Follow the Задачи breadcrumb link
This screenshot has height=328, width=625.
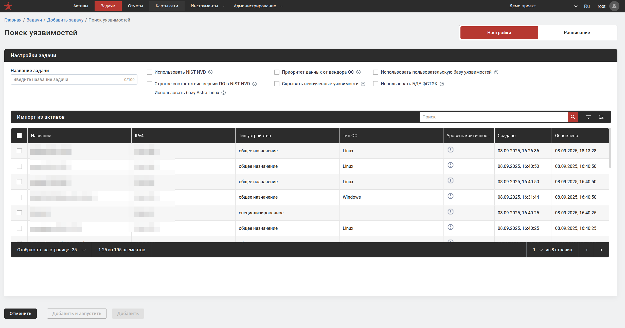[34, 20]
